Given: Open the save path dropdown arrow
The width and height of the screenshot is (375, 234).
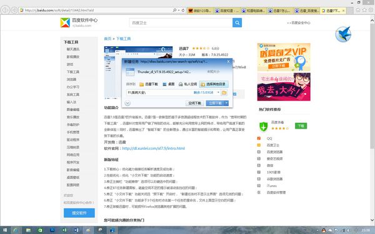Looking at the screenshot, I should point(218,92).
